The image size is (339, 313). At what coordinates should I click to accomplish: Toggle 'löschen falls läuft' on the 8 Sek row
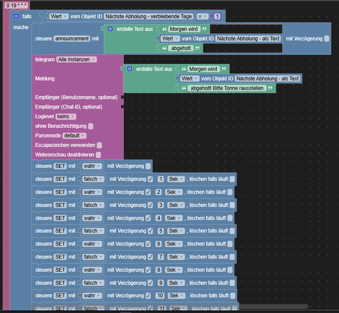click(x=230, y=270)
